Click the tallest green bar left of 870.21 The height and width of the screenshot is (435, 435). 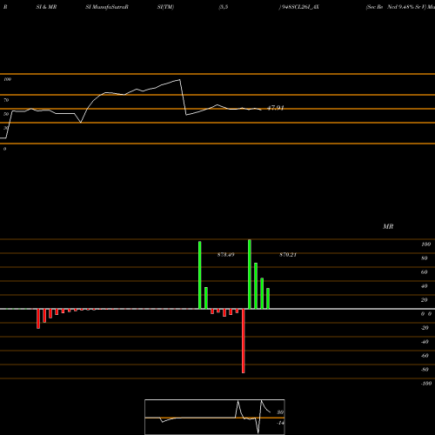(x=250, y=274)
